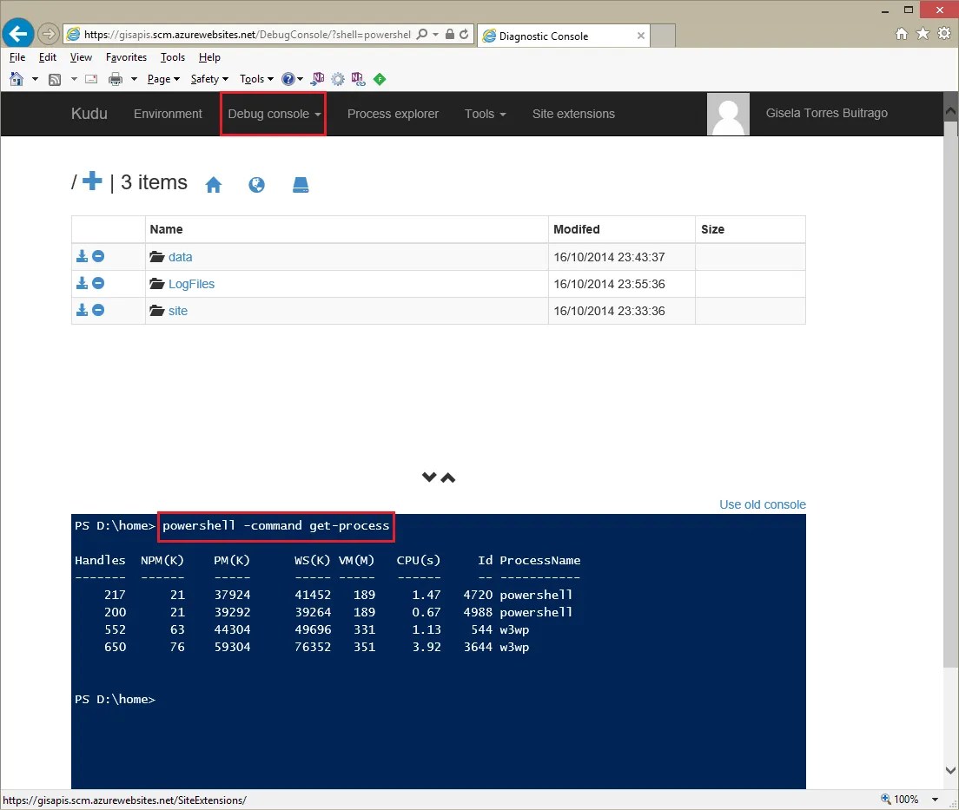Click the blue house home directory icon
The width and height of the screenshot is (959, 810).
tap(214, 185)
